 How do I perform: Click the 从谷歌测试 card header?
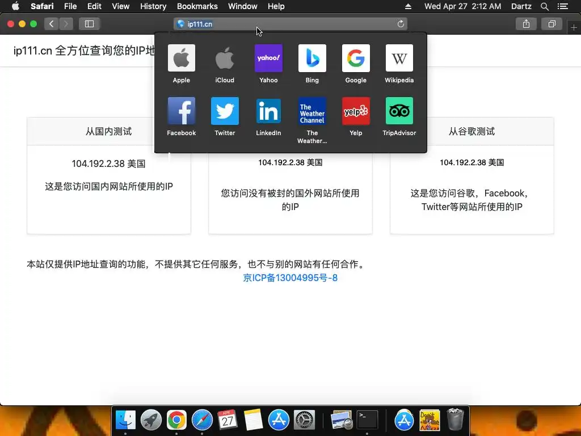pyautogui.click(x=471, y=131)
